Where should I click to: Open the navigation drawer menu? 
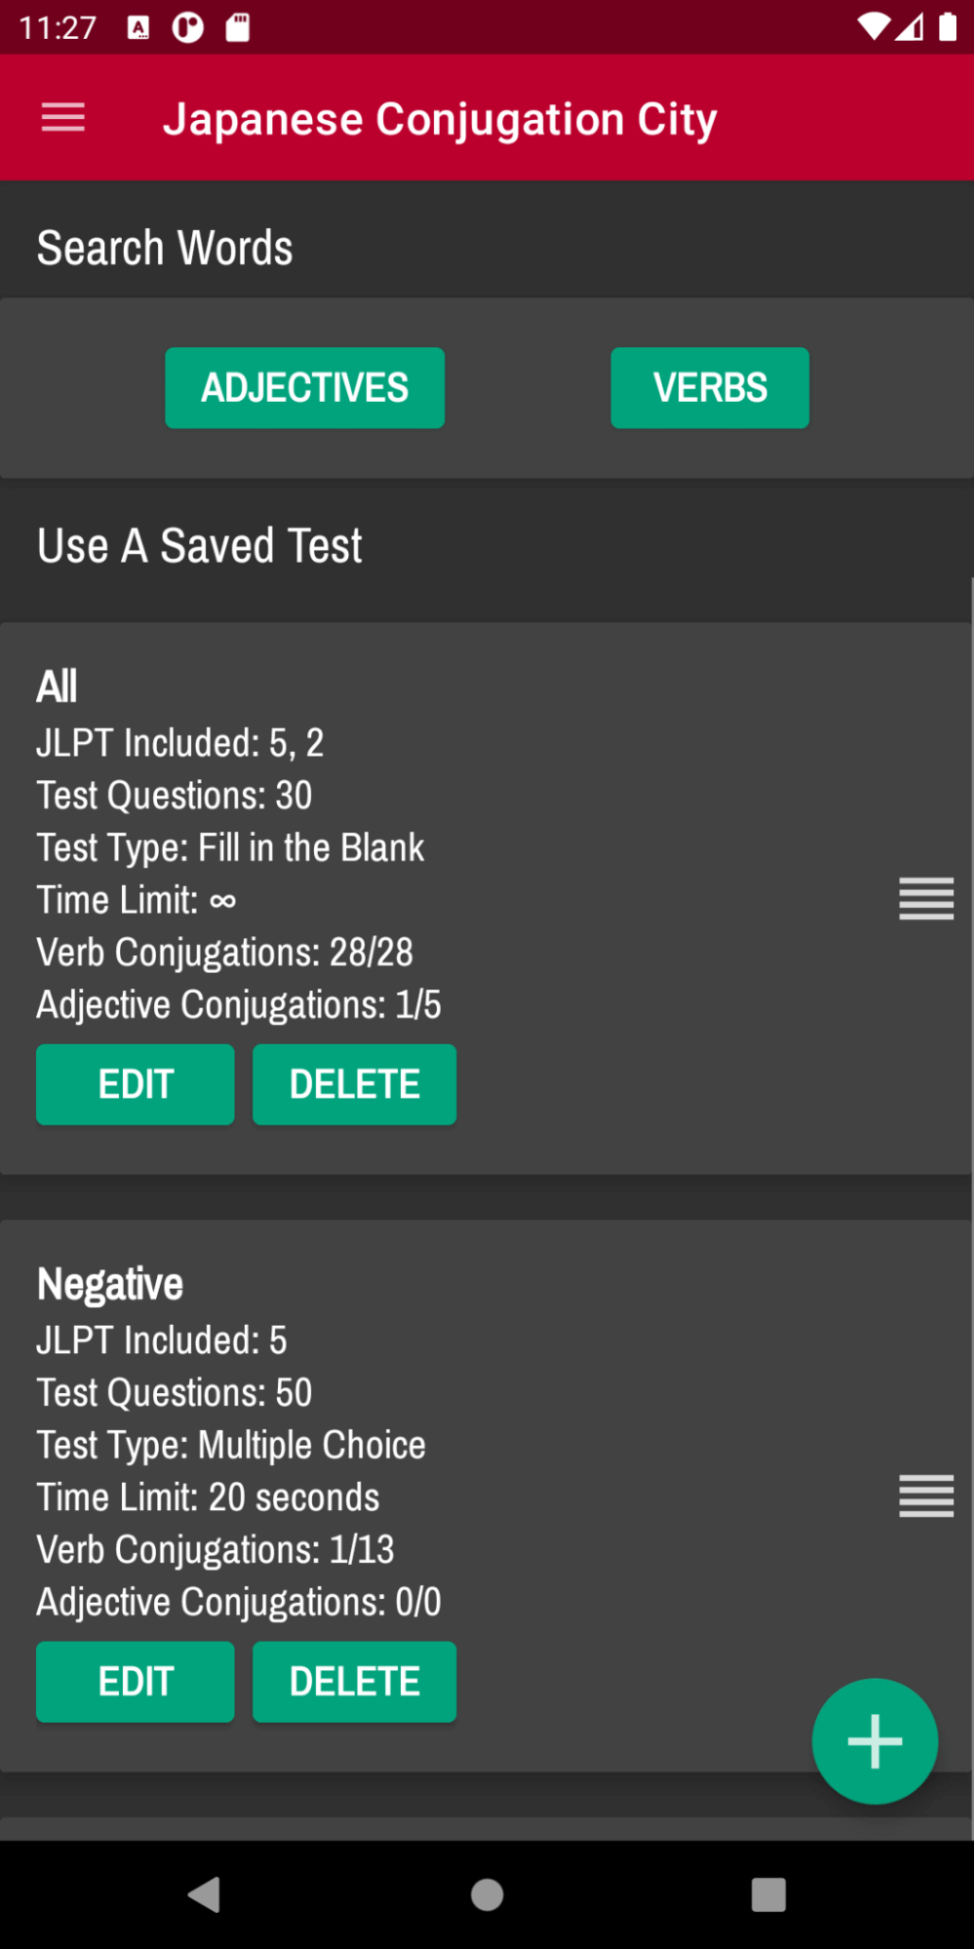(x=61, y=117)
